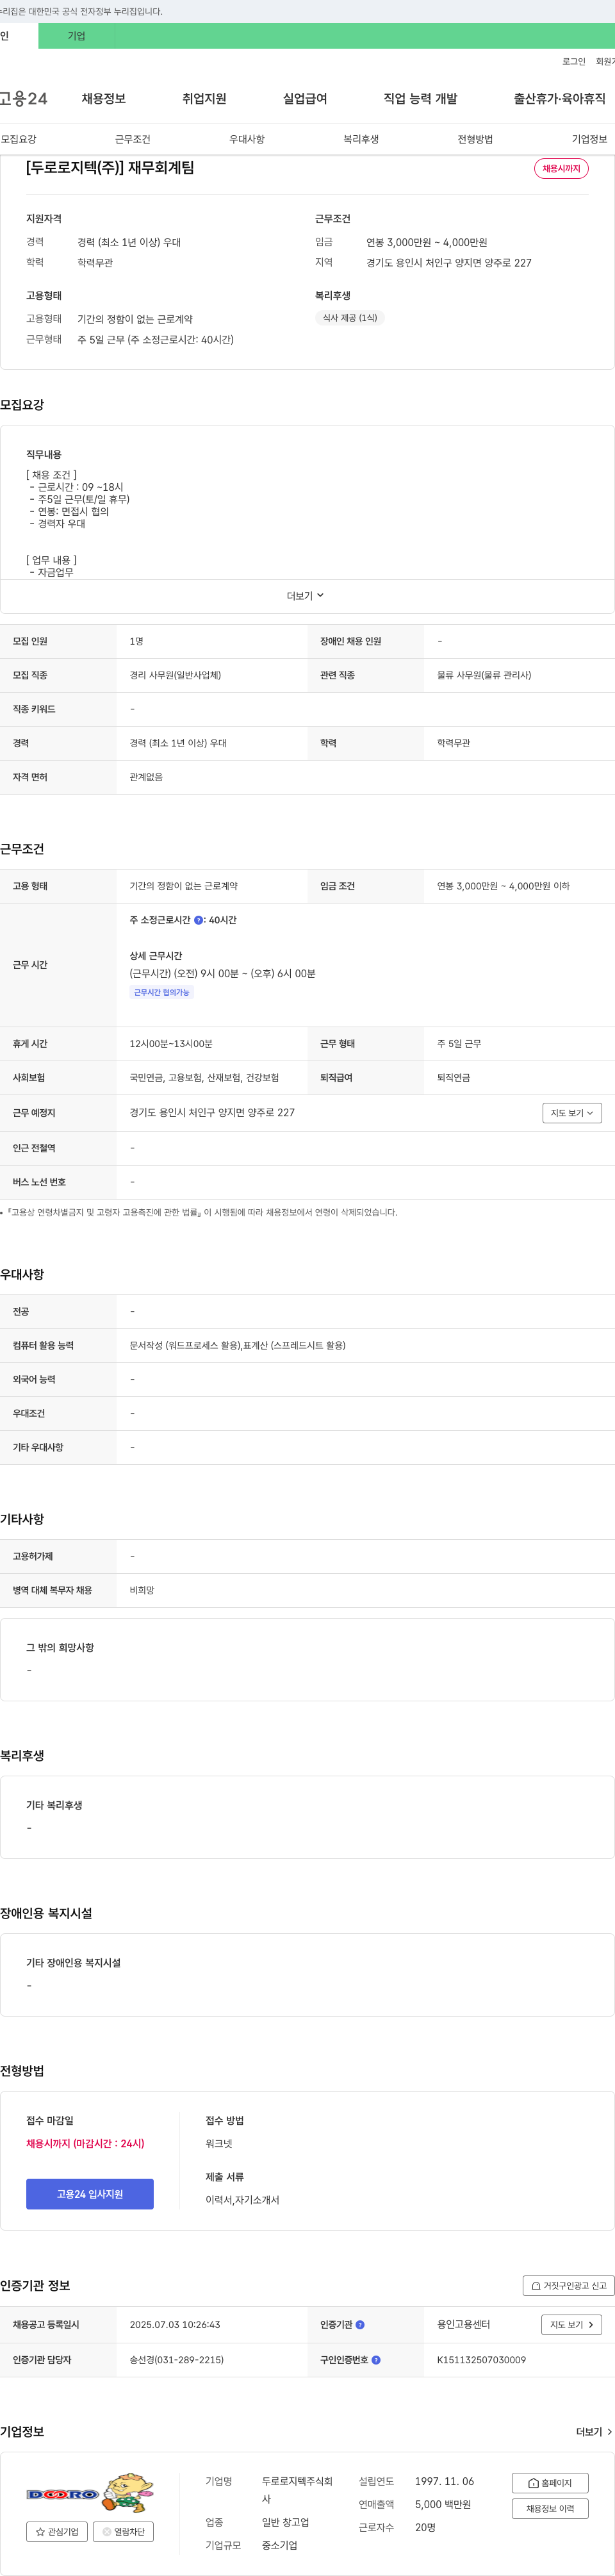The height and width of the screenshot is (2576, 615).
Task: Click 물류 사무원(물류 관리사) related job
Action: (x=484, y=676)
